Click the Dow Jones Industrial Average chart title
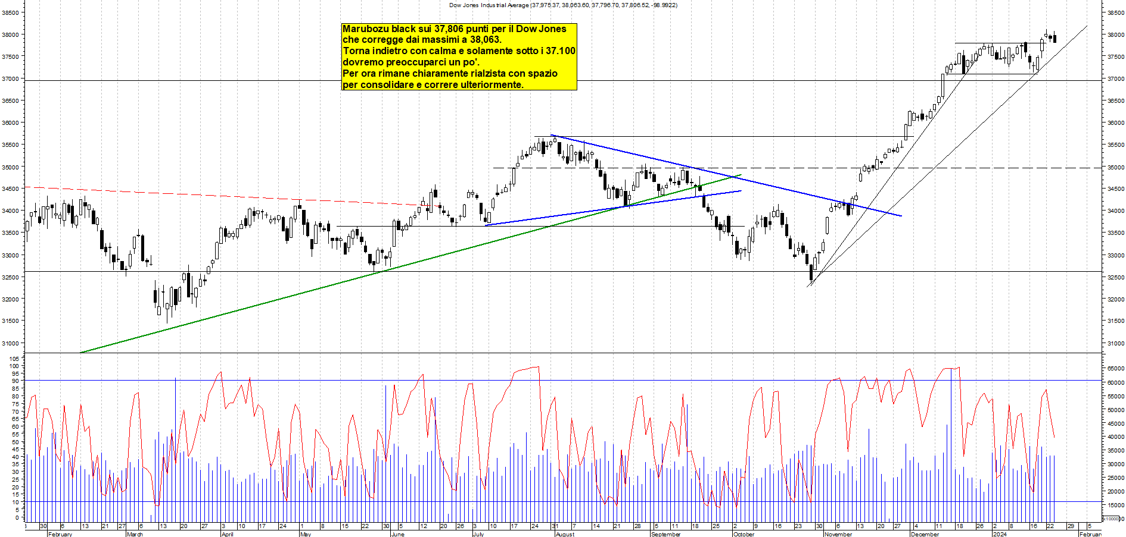The width and height of the screenshot is (1126, 537). pyautogui.click(x=563, y=5)
